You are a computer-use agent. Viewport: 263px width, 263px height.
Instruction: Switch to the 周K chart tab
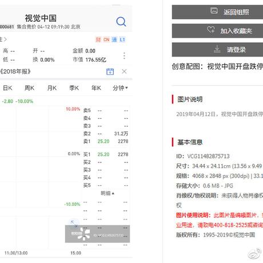click(29, 88)
